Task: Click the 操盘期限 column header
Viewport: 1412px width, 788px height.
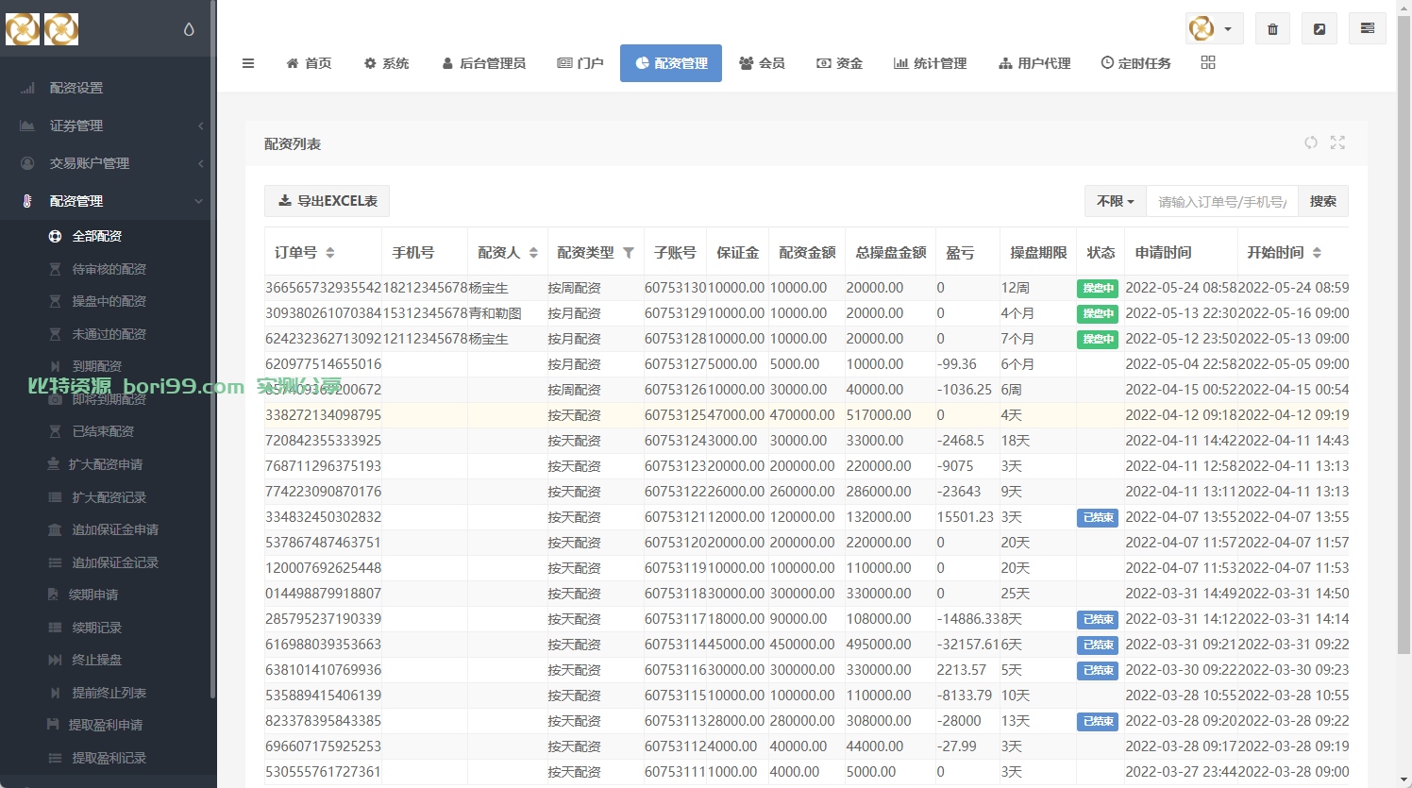Action: (1038, 253)
